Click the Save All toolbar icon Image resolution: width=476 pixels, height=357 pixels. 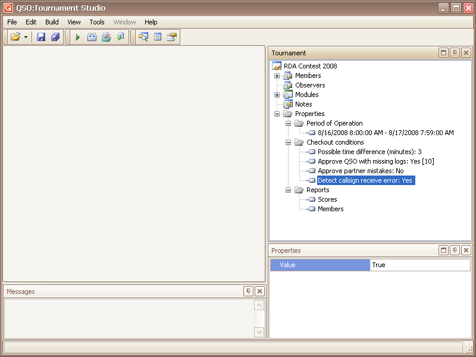tap(55, 37)
